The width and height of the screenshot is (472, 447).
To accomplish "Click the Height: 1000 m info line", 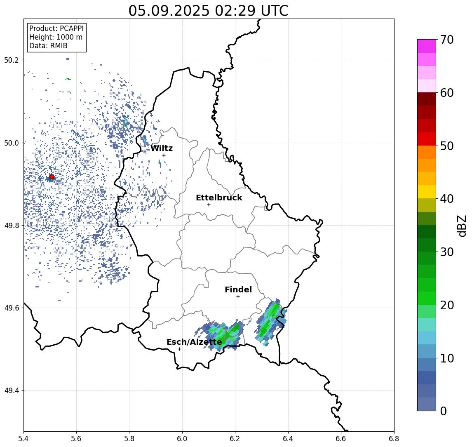I will (x=56, y=37).
